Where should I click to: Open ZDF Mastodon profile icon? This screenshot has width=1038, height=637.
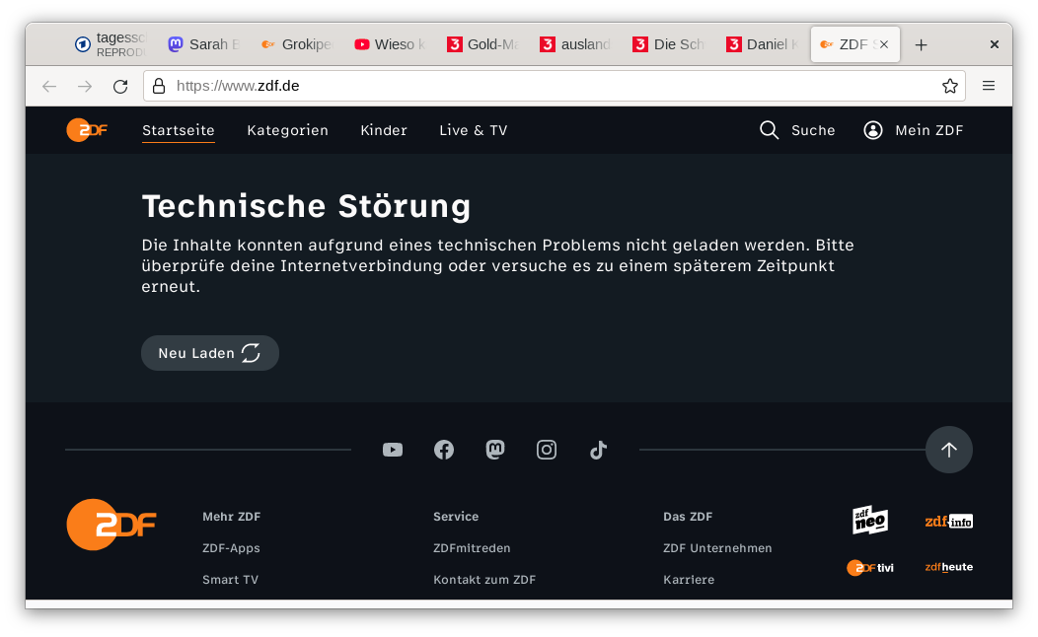pyautogui.click(x=495, y=450)
